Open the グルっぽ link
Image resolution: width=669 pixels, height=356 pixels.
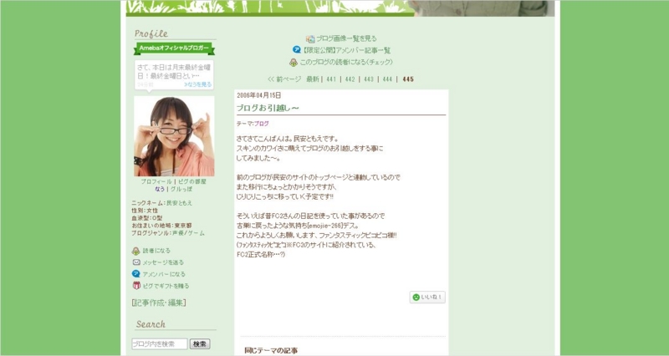click(x=181, y=189)
